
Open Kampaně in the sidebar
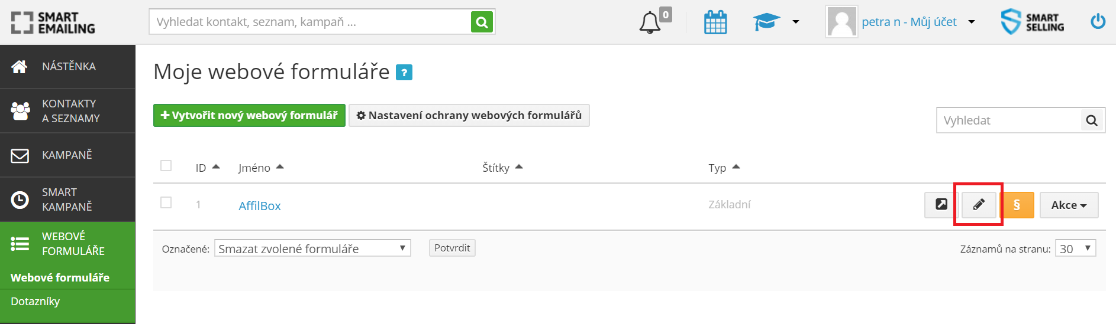tap(67, 155)
